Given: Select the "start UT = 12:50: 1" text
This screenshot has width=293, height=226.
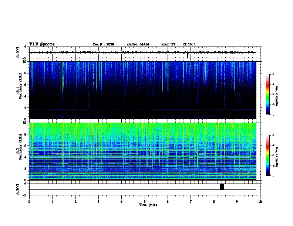Looking at the screenshot, I should [x=179, y=44].
